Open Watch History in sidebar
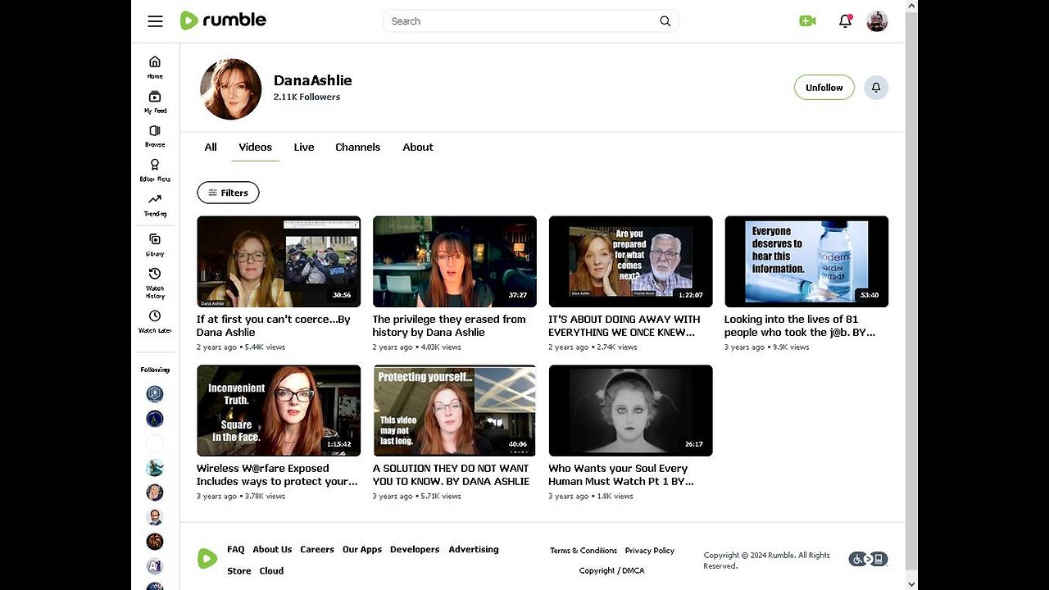The width and height of the screenshot is (1049, 590). coord(155,282)
